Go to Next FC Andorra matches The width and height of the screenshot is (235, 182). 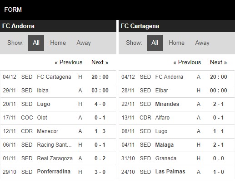(x=100, y=62)
